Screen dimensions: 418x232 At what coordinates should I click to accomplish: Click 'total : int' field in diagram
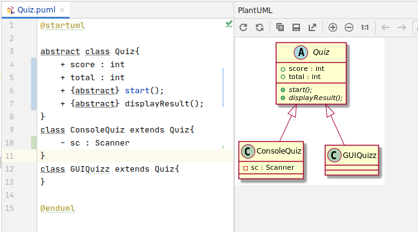pos(304,77)
